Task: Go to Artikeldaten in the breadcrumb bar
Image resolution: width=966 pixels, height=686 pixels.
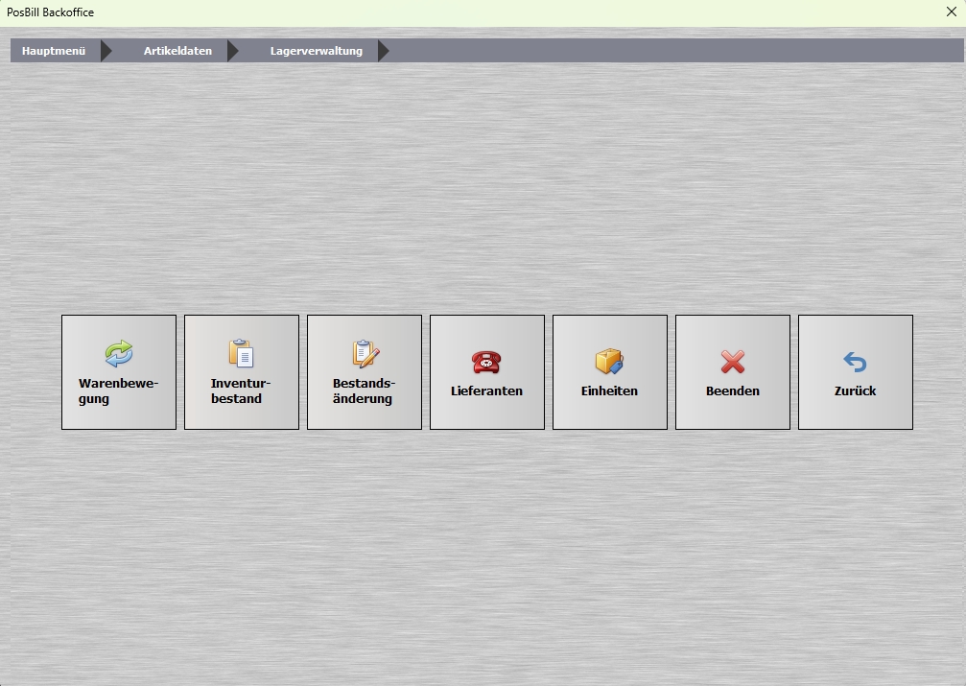Action: pyautogui.click(x=177, y=51)
